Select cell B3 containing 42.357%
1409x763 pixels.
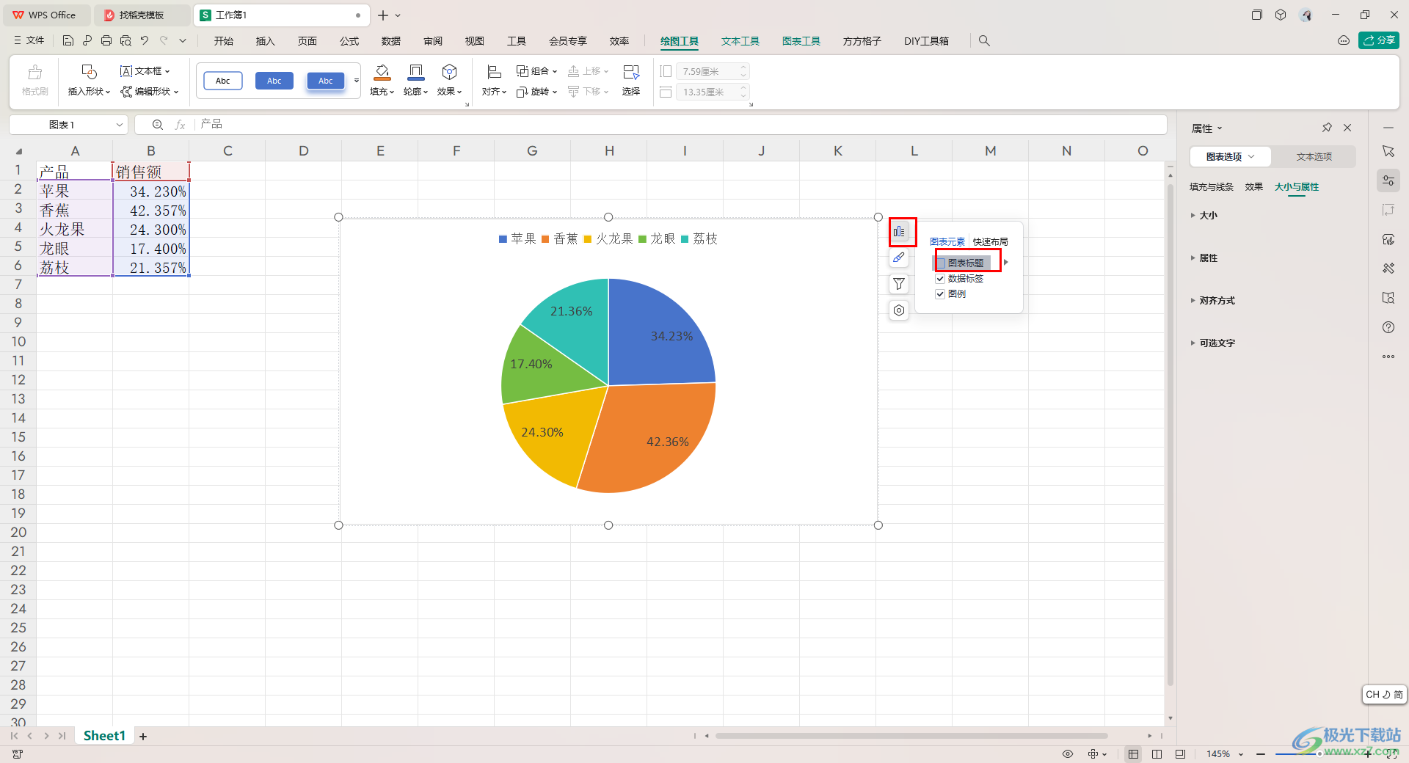pyautogui.click(x=151, y=211)
